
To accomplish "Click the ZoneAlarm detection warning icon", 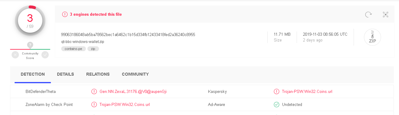I will (94, 104).
